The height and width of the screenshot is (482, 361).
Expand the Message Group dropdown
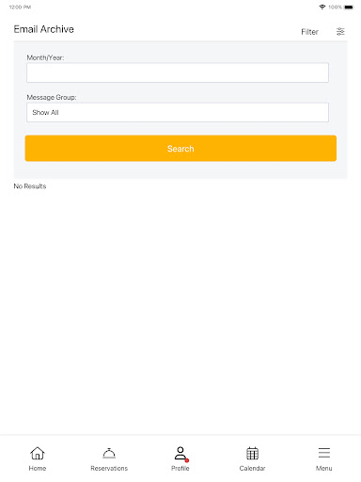178,112
